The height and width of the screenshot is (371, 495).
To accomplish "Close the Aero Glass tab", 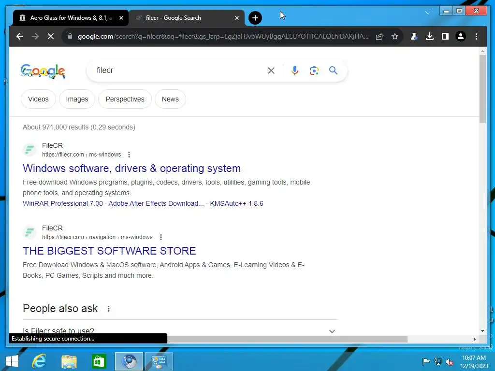I will click(121, 18).
